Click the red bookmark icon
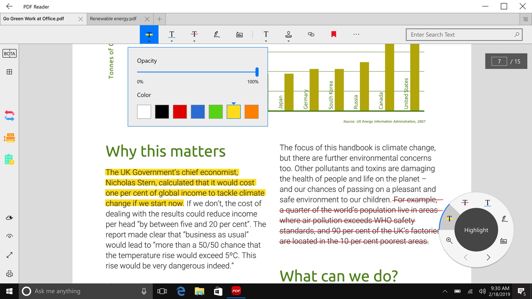The width and height of the screenshot is (532, 299). (334, 34)
